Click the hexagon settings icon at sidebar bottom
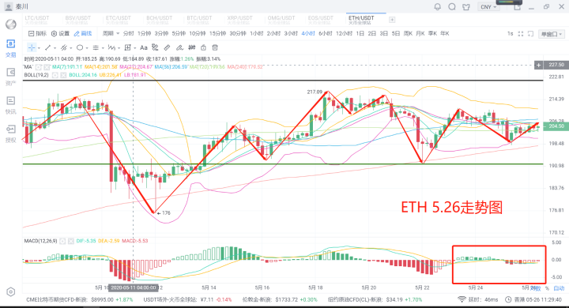Viewport: 569px width, 308px height. pyautogui.click(x=10, y=291)
